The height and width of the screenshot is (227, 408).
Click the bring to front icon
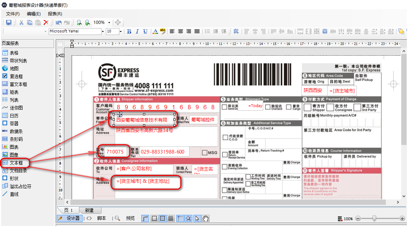coord(401,31)
